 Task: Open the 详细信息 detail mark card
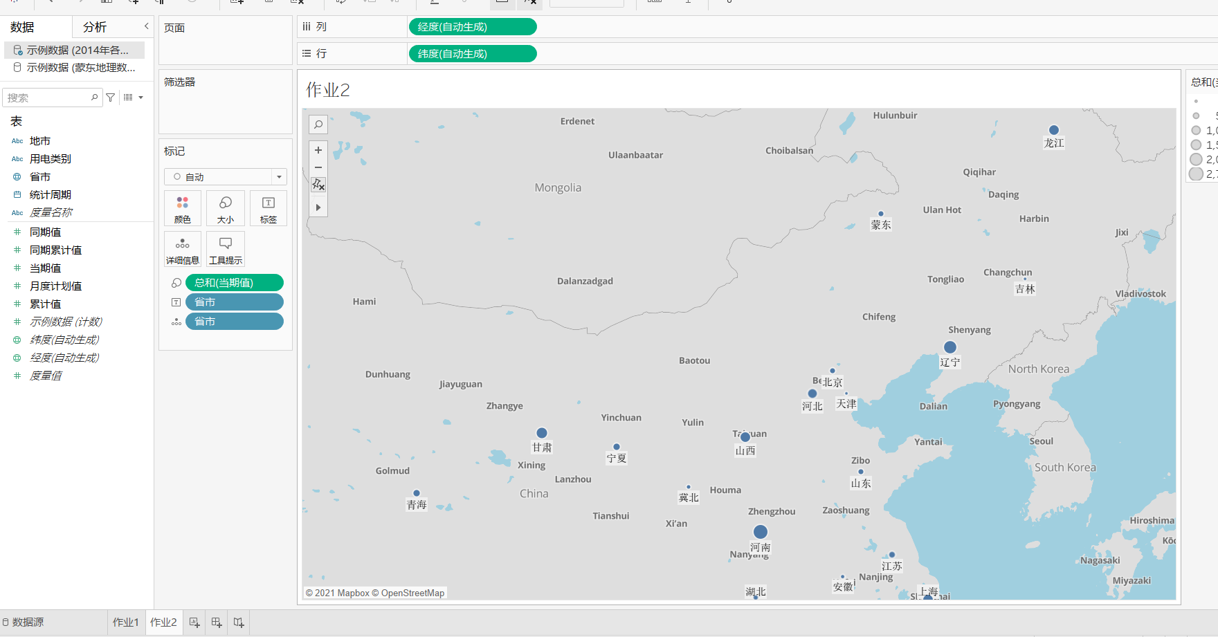point(183,249)
